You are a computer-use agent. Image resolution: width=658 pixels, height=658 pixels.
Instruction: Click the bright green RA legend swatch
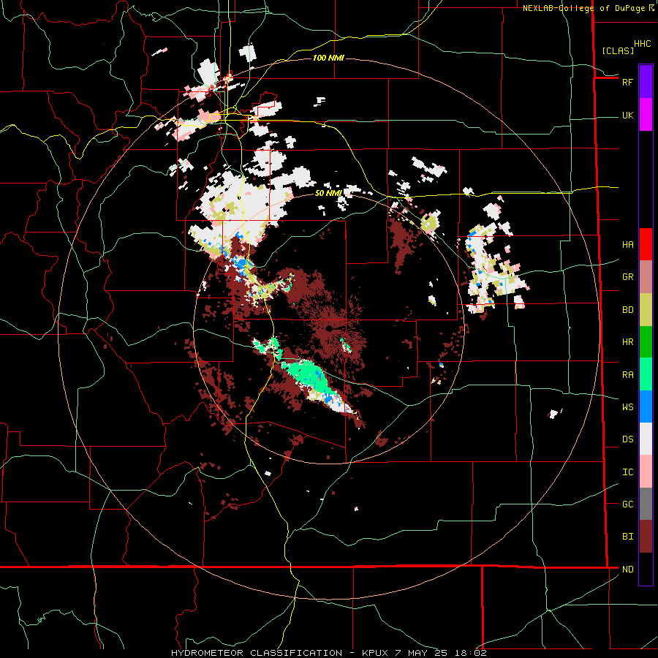(x=646, y=374)
